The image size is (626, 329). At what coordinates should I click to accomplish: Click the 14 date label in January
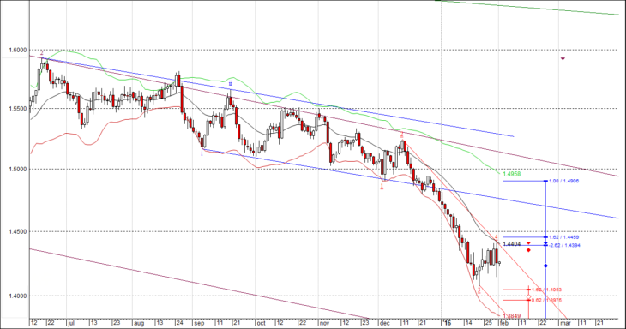(x=469, y=323)
